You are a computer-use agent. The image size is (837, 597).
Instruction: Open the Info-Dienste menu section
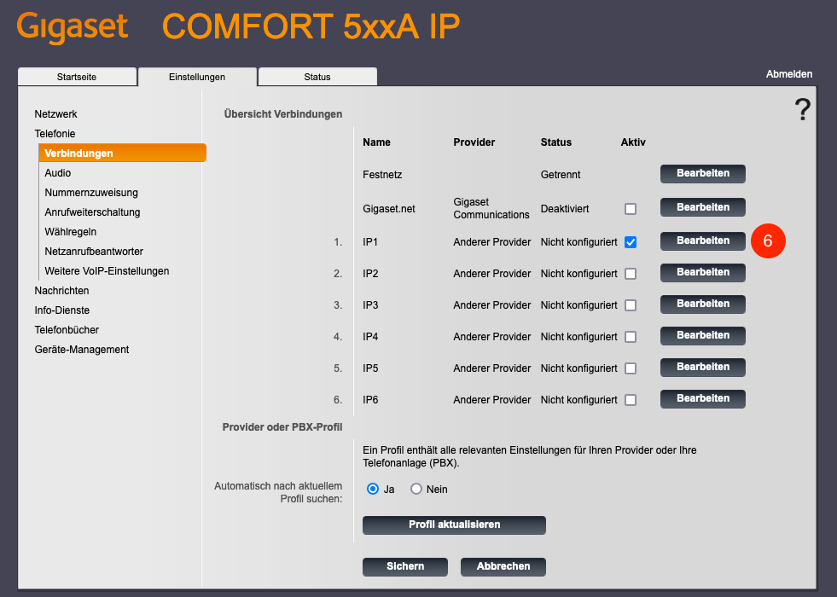pos(62,310)
